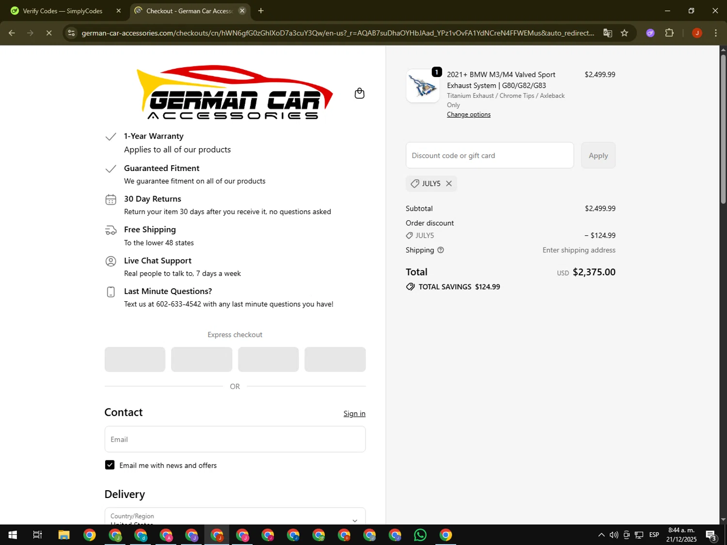Click the Subtotal amount $2,499.99
Screen dimensions: 727x545
coord(600,208)
